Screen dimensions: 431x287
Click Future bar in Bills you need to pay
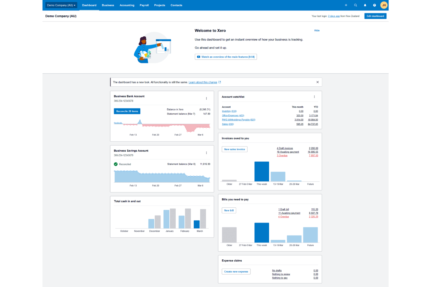point(310,235)
